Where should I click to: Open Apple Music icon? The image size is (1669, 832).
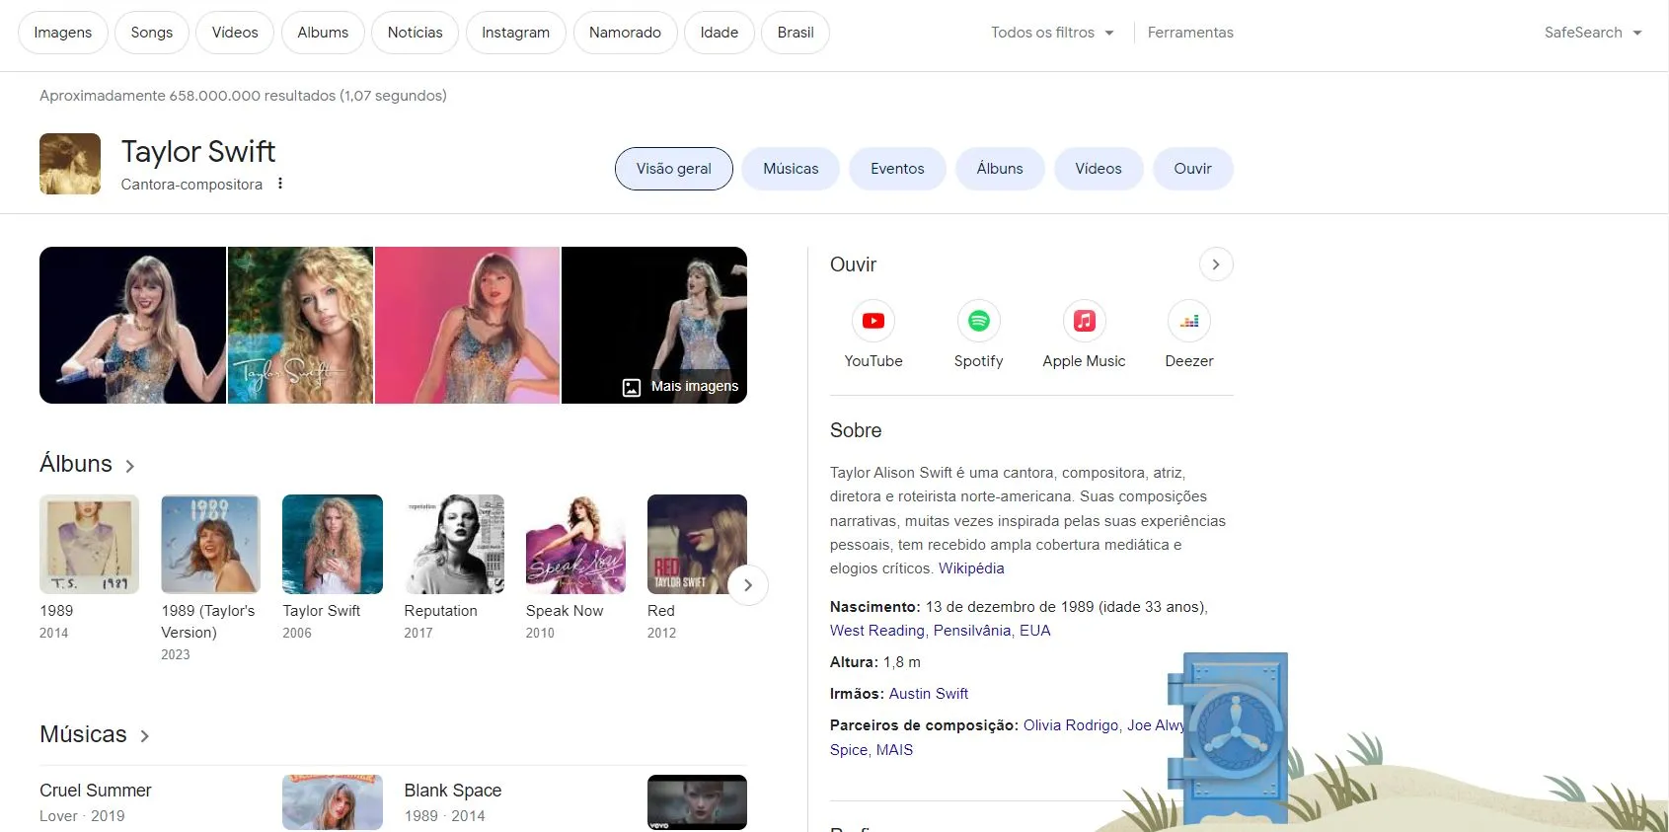point(1084,321)
